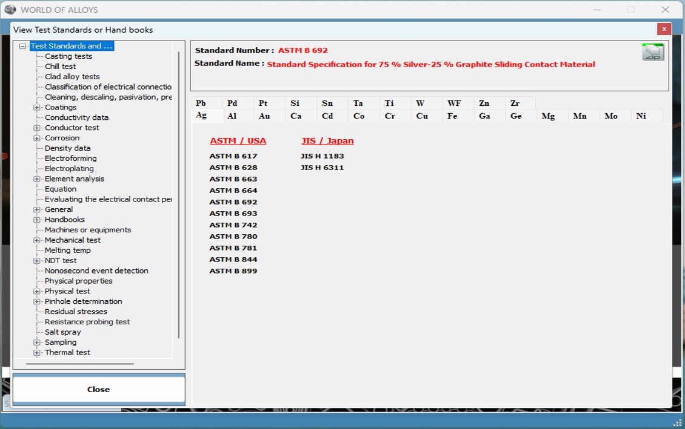The image size is (685, 429).
Task: Select Salt spray tree item
Action: 63,332
